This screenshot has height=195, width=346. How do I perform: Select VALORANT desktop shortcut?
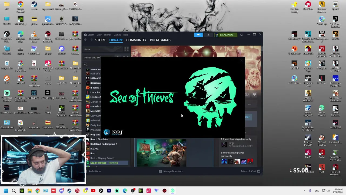(x=335, y=125)
